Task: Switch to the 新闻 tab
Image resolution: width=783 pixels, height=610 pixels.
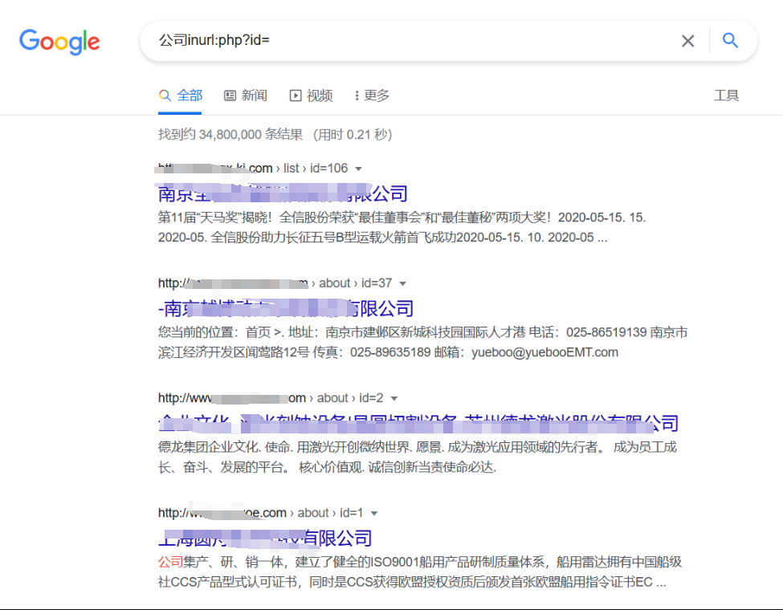Action: (246, 96)
